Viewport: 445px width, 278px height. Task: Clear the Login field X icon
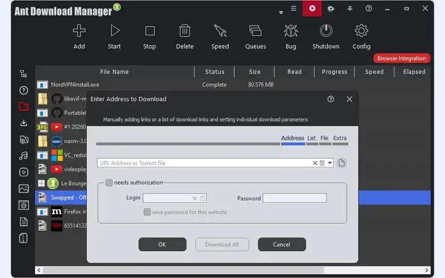194,198
